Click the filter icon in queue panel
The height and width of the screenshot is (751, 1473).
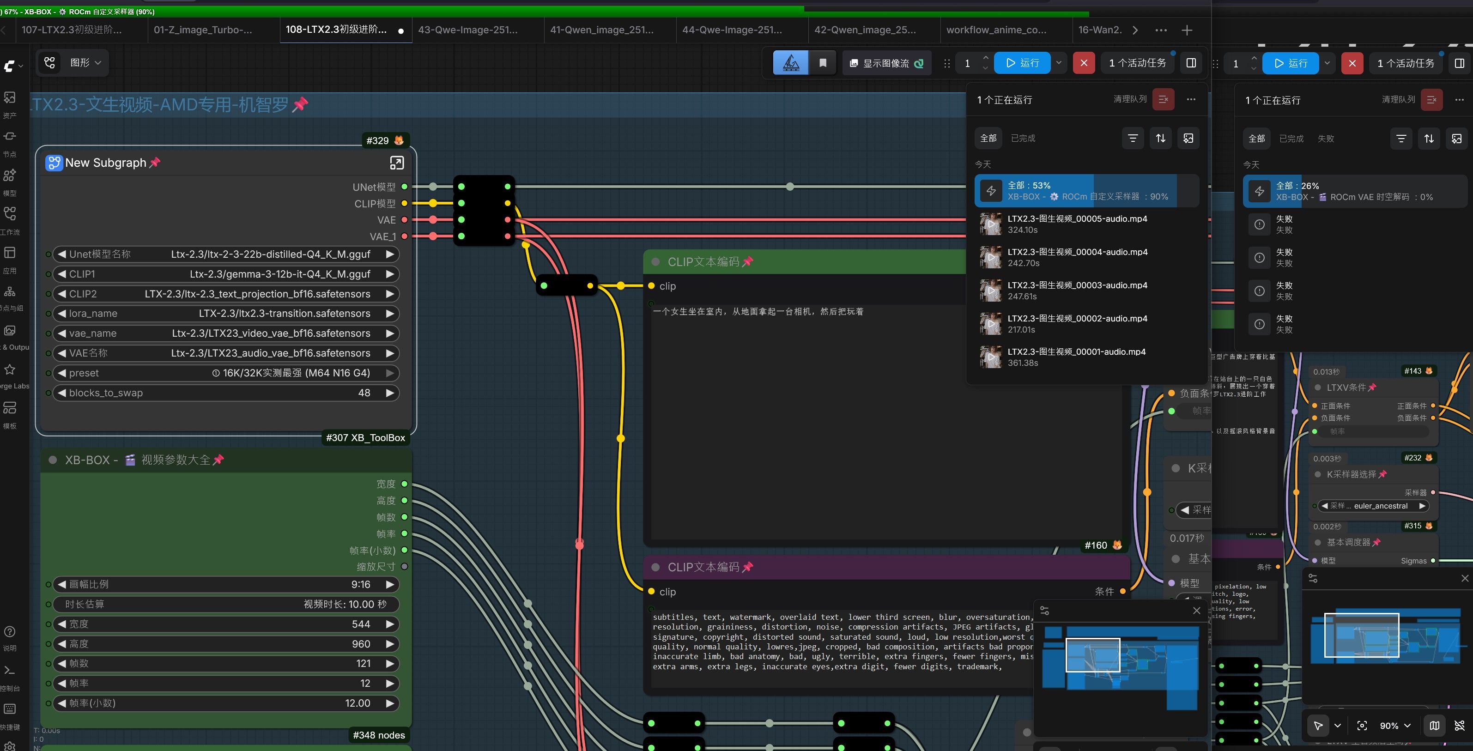pyautogui.click(x=1132, y=139)
